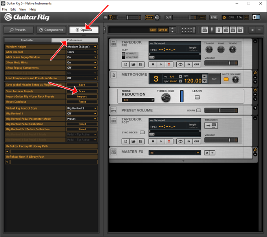267x237 pixels.
Task: Open the Window Height dropdown
Action: pos(82,47)
